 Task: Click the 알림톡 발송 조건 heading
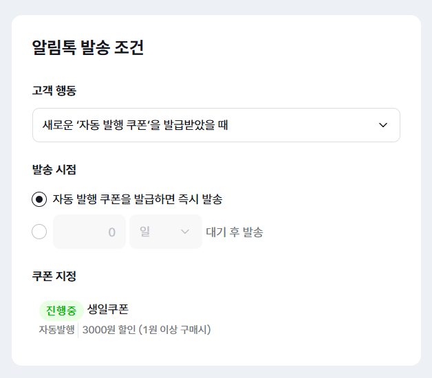tap(88, 48)
